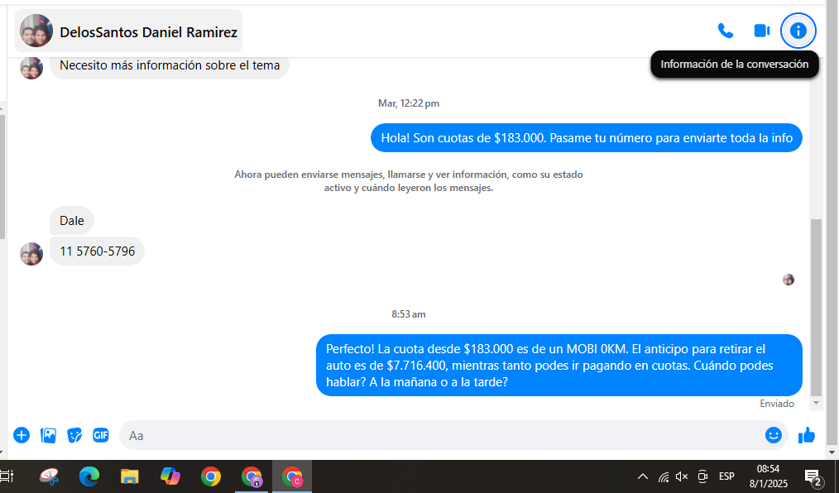Start a voice call with the phone icon
This screenshot has width=839, height=493.
(x=725, y=31)
